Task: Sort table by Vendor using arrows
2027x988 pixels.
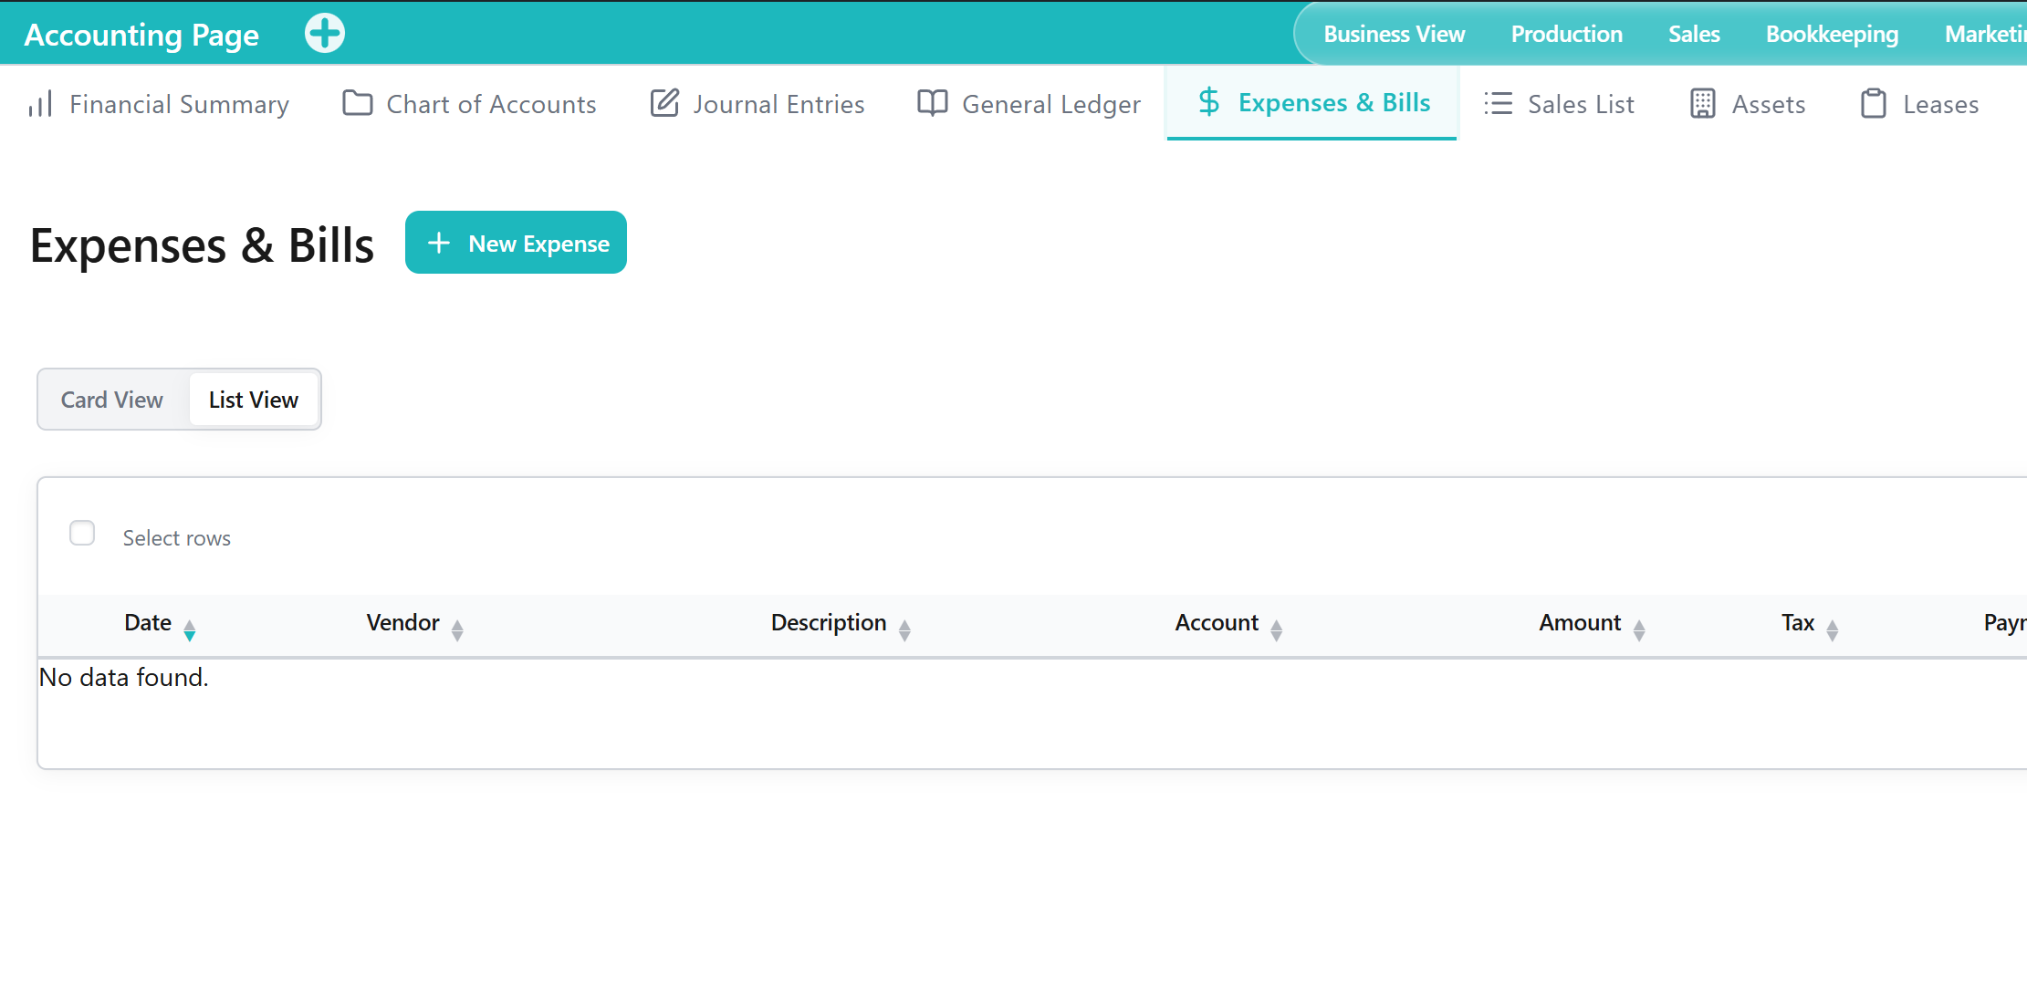Action: 457,629
